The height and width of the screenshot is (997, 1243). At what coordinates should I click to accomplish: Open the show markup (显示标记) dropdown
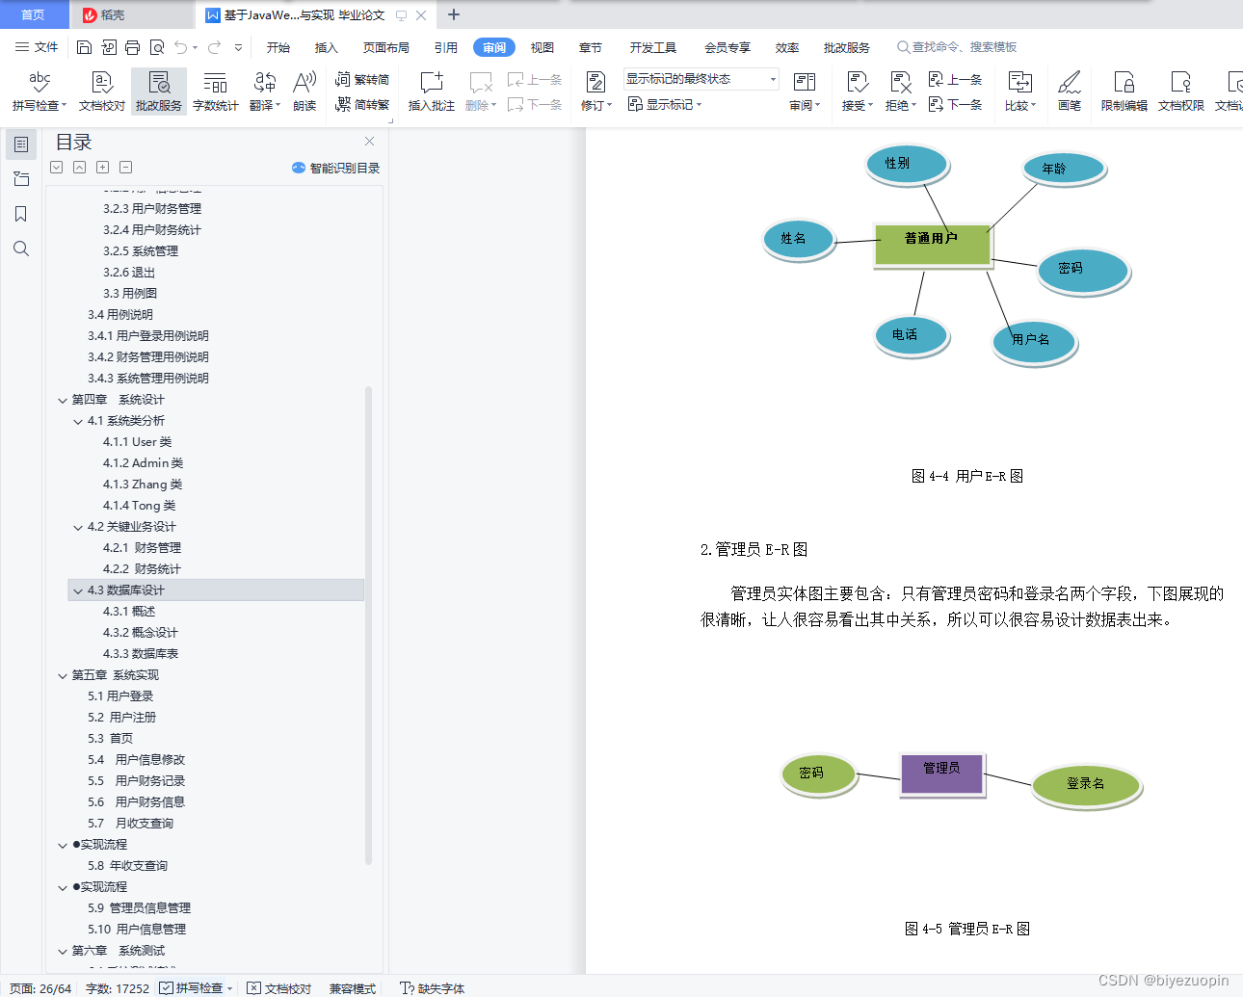[665, 104]
